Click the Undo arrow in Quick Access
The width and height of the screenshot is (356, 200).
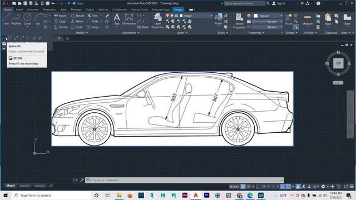pyautogui.click(x=53, y=3)
